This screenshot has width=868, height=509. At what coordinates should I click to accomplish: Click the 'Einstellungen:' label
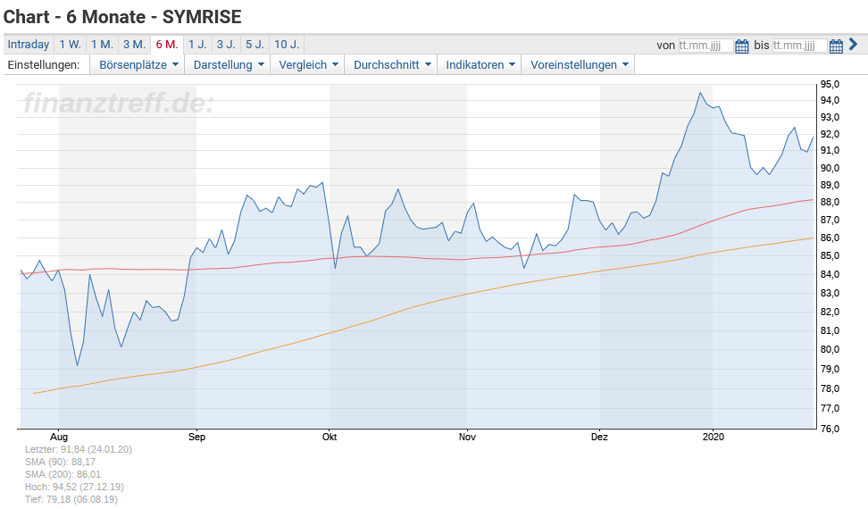tap(44, 64)
